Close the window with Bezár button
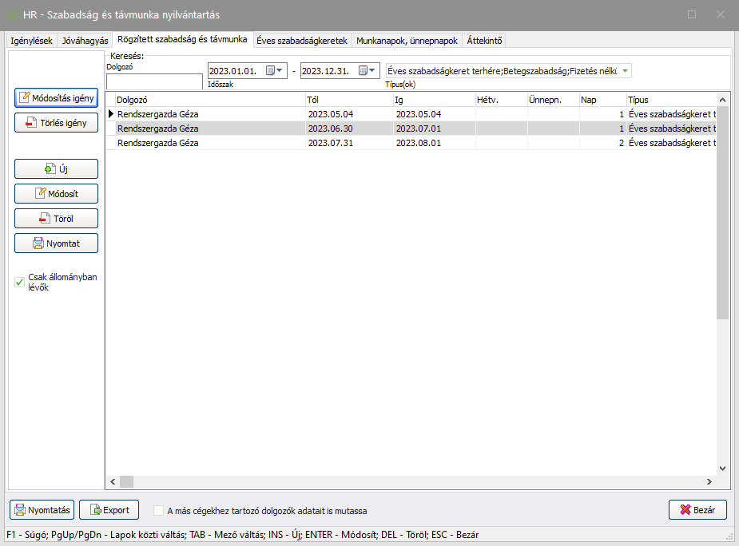The width and height of the screenshot is (739, 546). [697, 510]
